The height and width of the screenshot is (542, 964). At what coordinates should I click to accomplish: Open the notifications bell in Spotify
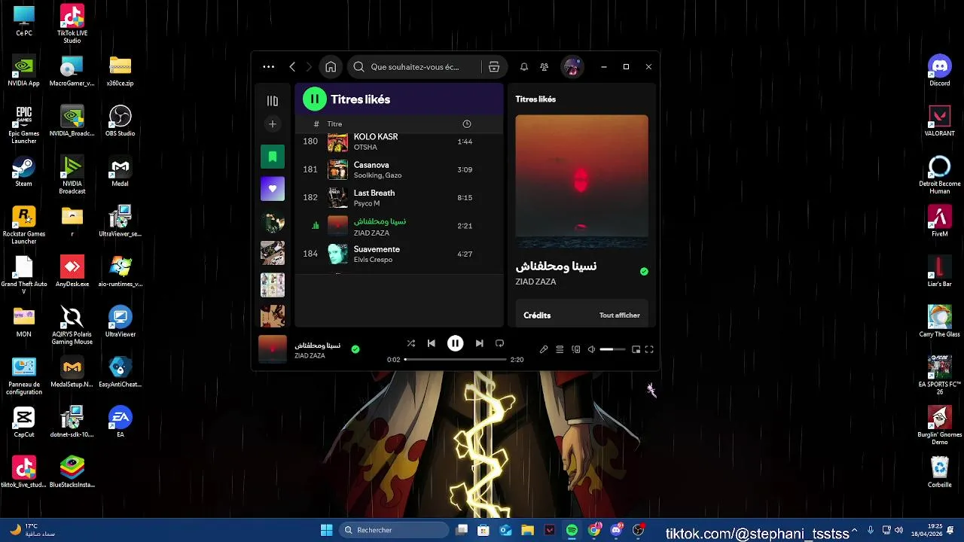pyautogui.click(x=524, y=67)
